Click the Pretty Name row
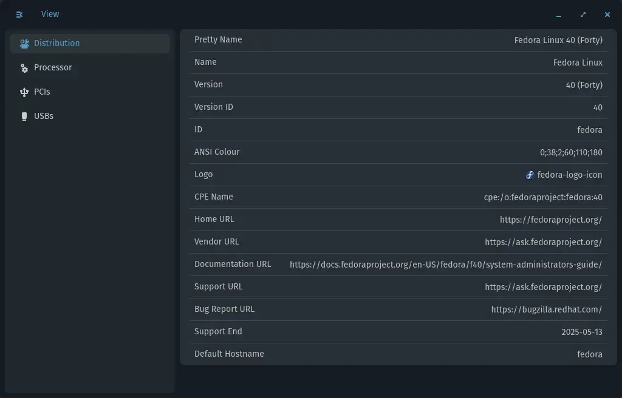The width and height of the screenshot is (622, 398). coord(398,39)
